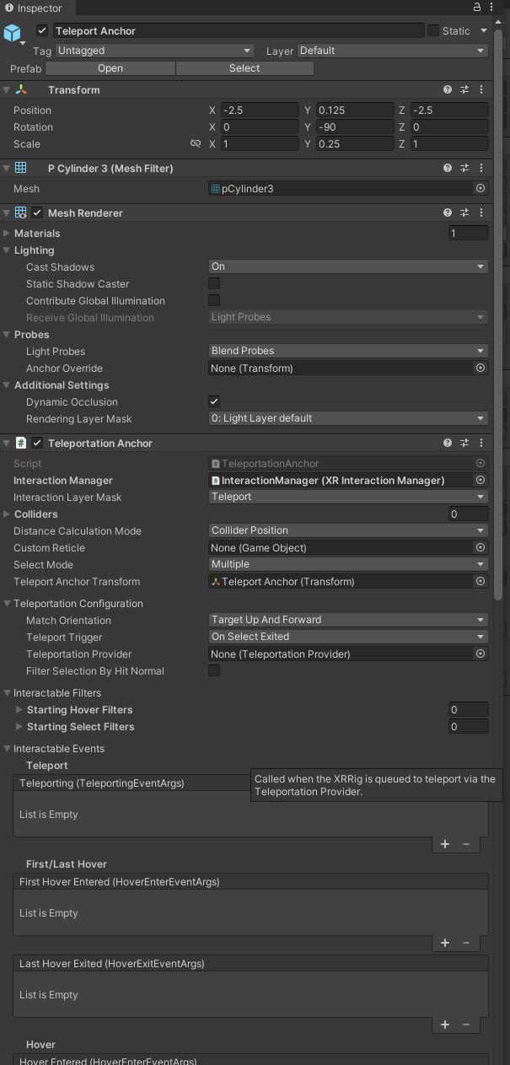Screen dimensions: 510x1065
Task: Click the pCylinder3 mesh object picker circle
Action: point(480,188)
